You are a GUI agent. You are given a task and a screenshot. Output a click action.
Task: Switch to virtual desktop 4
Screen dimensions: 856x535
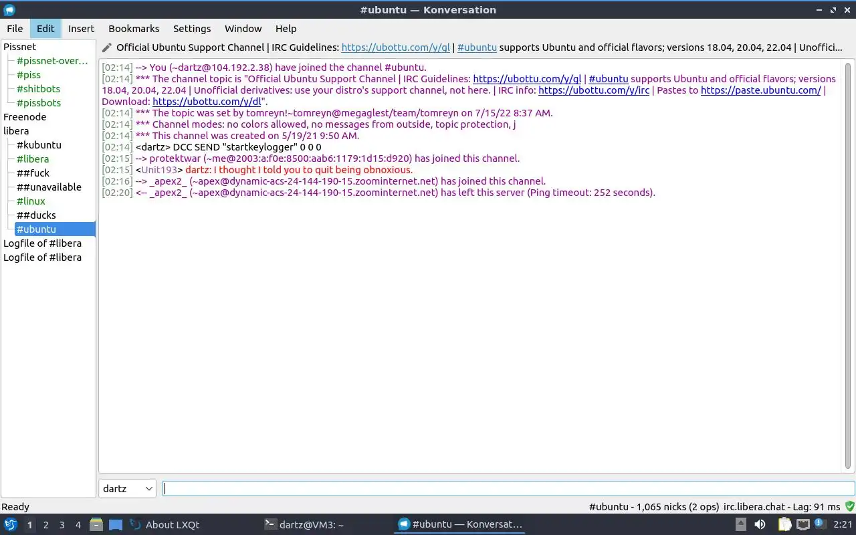[x=78, y=525]
